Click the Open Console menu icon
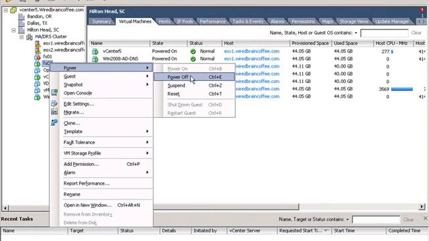 tap(54, 92)
